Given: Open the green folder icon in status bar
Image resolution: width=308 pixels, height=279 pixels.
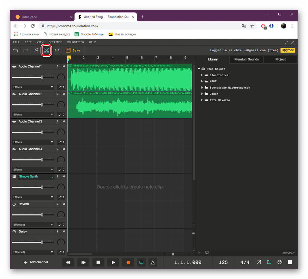Looking at the screenshot, I should coord(269,262).
